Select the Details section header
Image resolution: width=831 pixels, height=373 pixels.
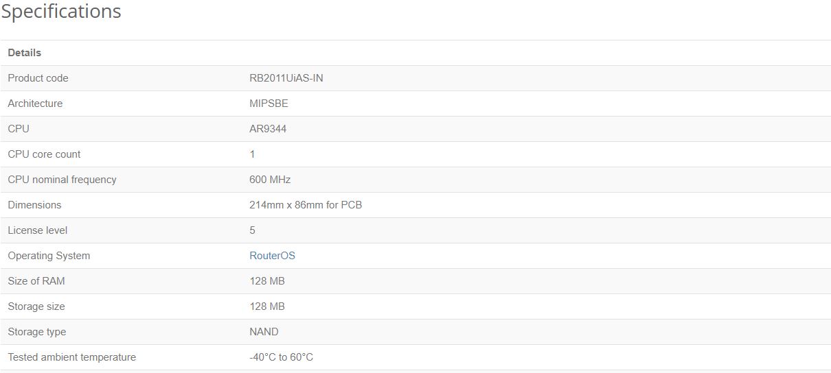[x=25, y=53]
